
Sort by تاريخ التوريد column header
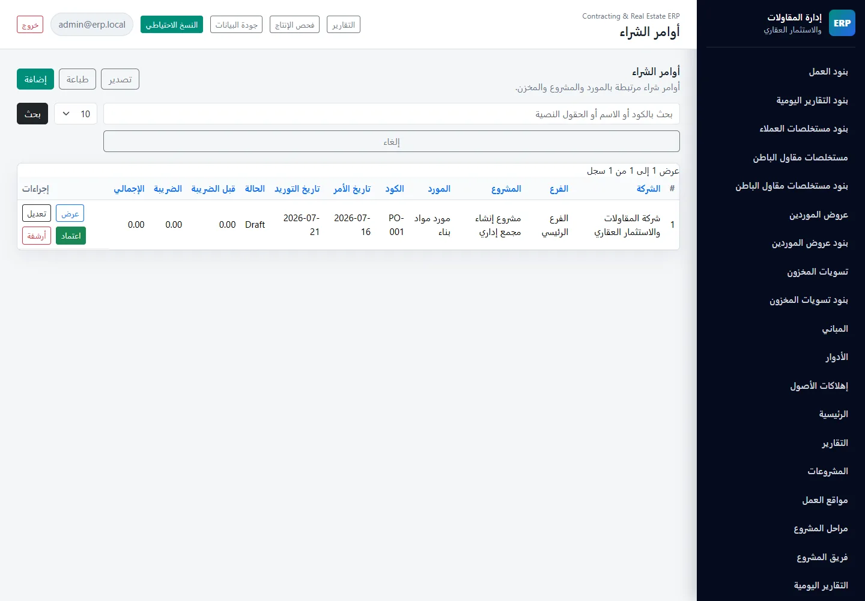(x=297, y=189)
